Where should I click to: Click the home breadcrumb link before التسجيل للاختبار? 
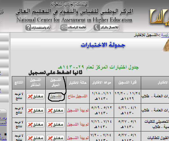[165, 35]
